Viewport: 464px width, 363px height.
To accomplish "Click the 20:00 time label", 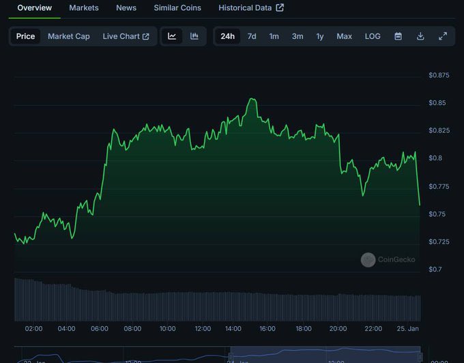I will coord(338,329).
